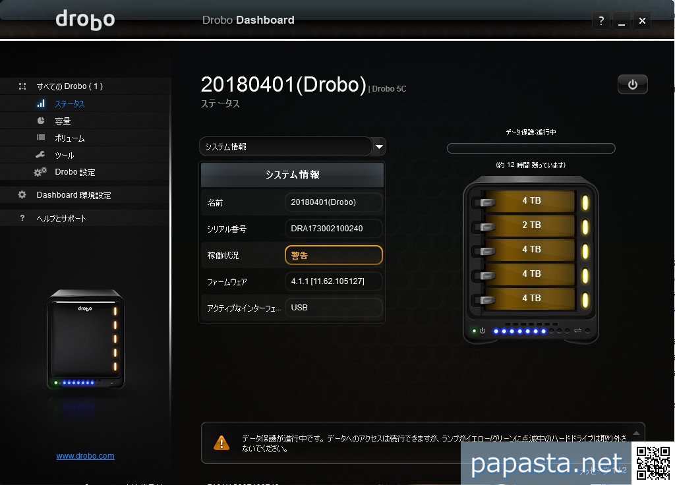This screenshot has width=675, height=485.
Task: Select the top 4 TB drive bay
Action: (x=531, y=201)
